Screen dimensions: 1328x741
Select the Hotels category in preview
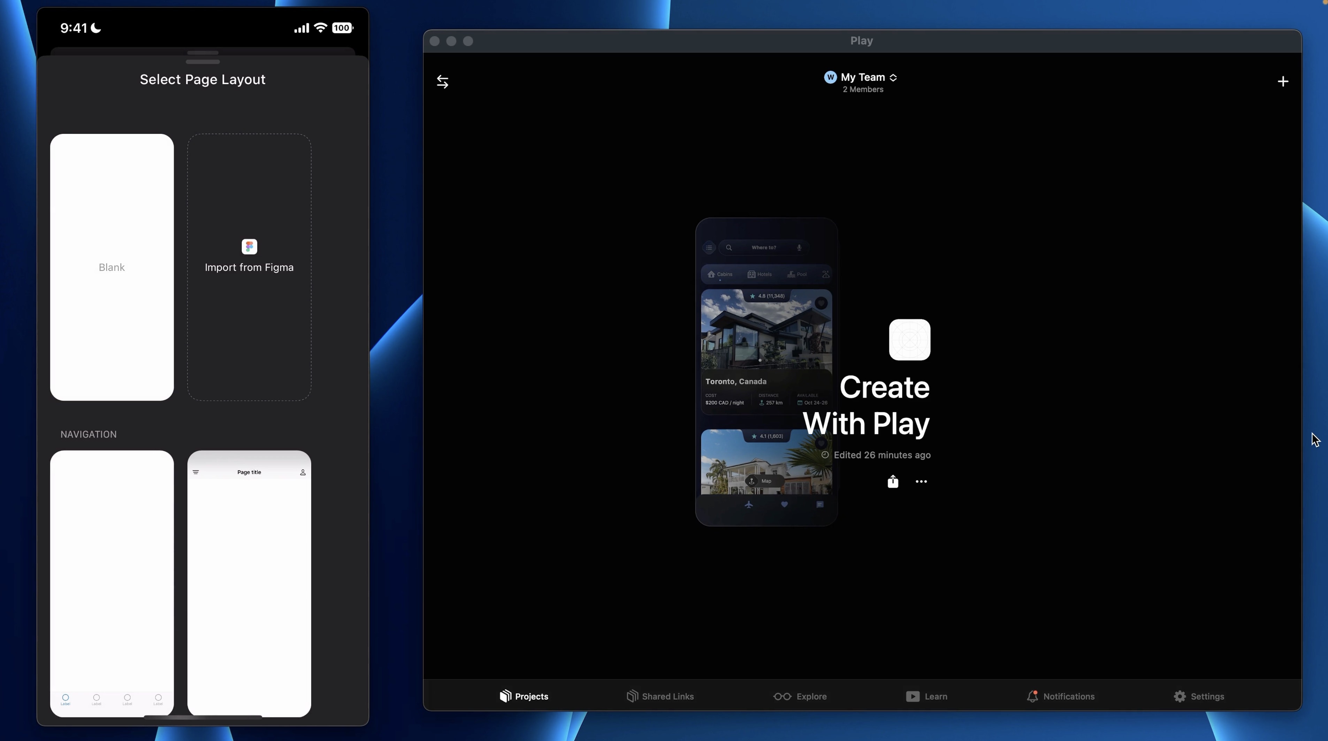760,274
